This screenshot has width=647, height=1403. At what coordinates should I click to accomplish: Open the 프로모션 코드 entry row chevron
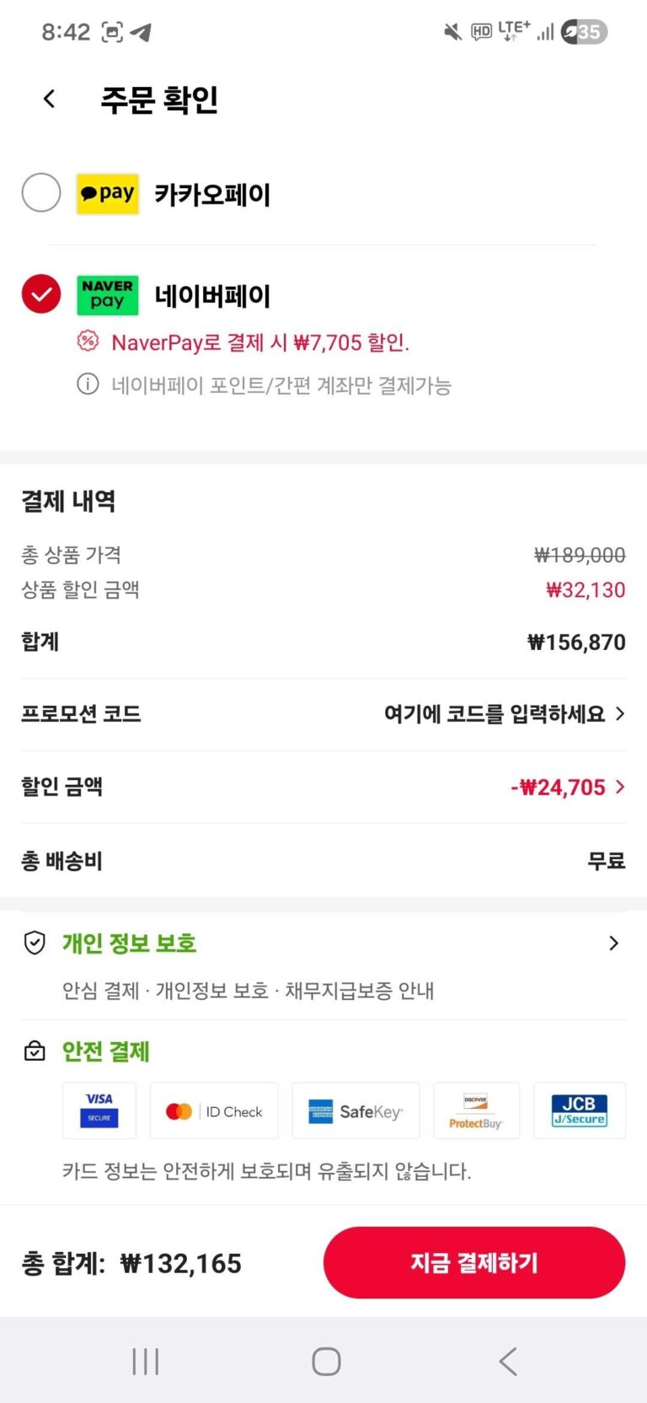pos(620,714)
